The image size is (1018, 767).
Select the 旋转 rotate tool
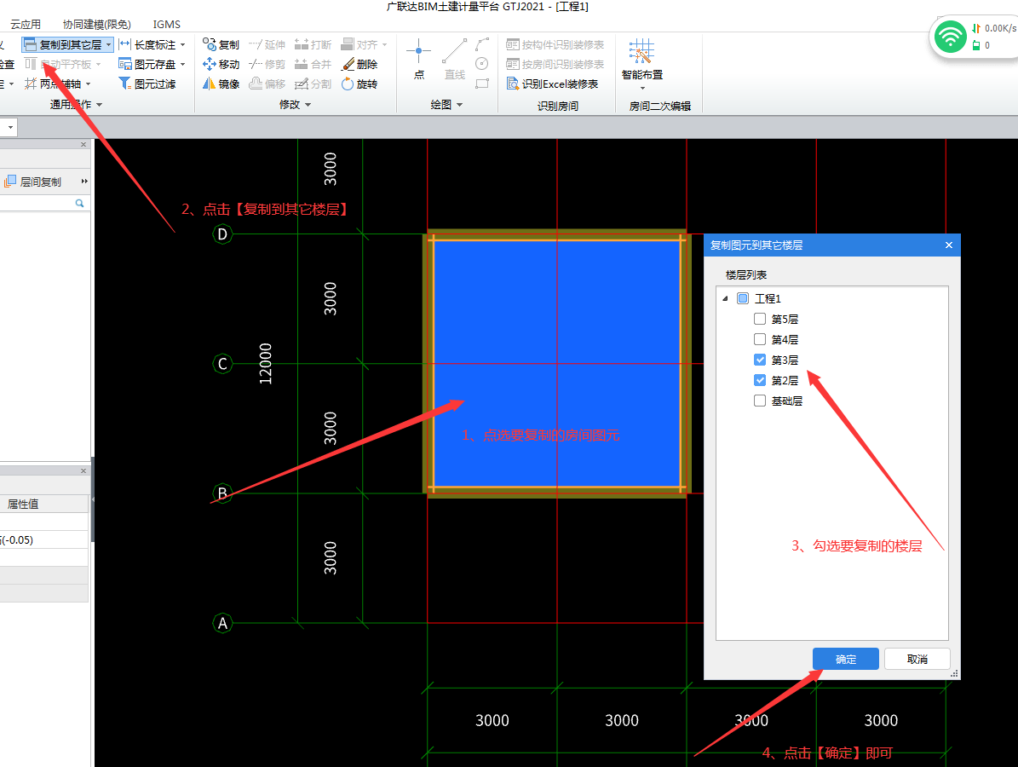coord(359,84)
